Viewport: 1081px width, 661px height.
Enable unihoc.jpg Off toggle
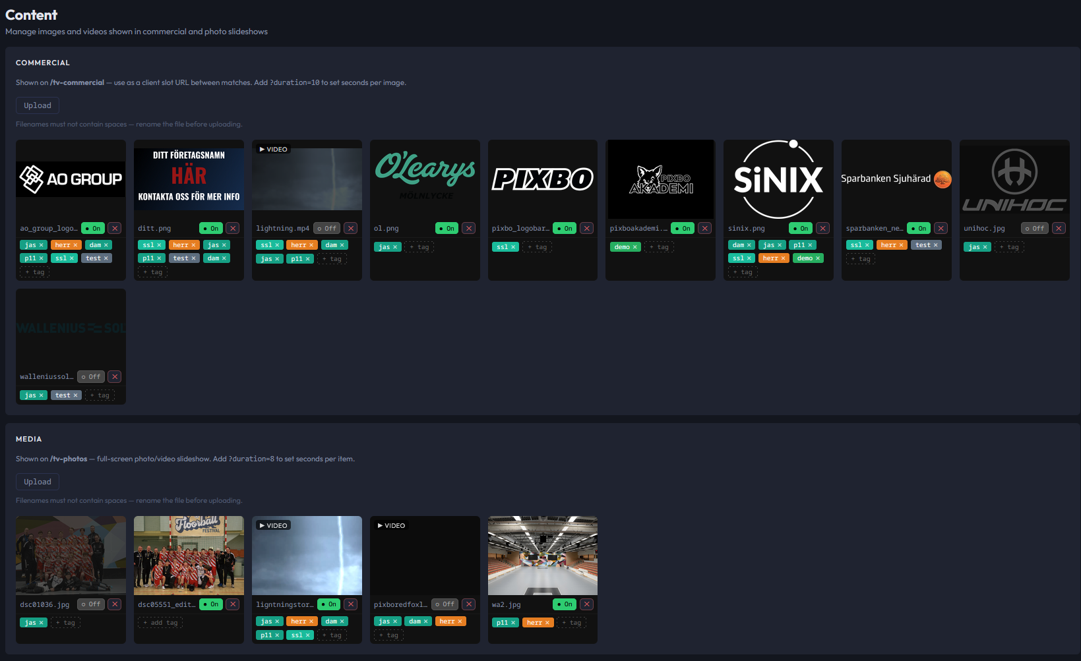click(1035, 228)
